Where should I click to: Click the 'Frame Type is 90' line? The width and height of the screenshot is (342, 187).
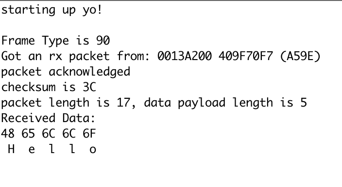[55, 41]
